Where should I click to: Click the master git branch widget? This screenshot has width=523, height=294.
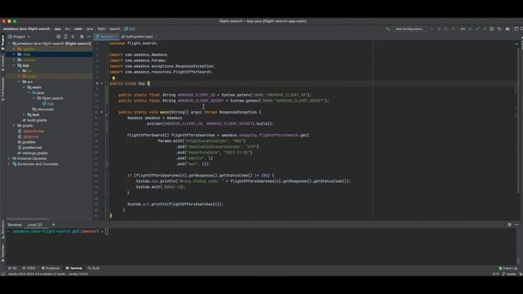pos(509,274)
